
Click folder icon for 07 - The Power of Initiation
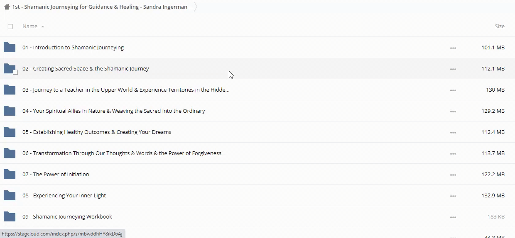click(10, 175)
